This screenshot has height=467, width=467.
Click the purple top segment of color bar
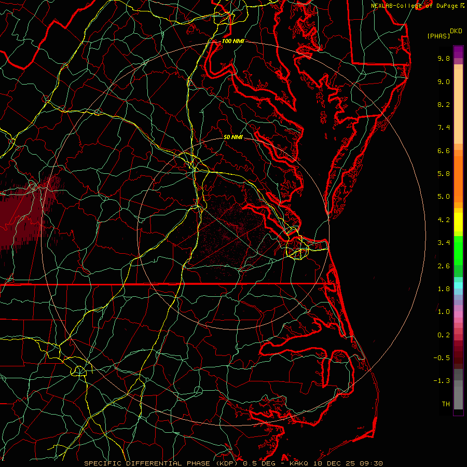(x=458, y=52)
